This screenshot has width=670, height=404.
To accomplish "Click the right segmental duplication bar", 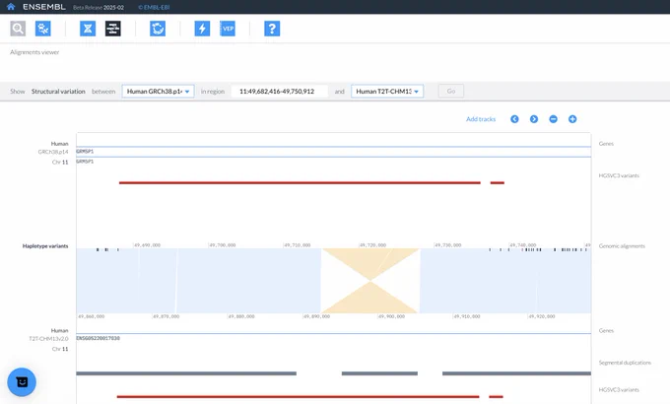I will tap(516, 373).
